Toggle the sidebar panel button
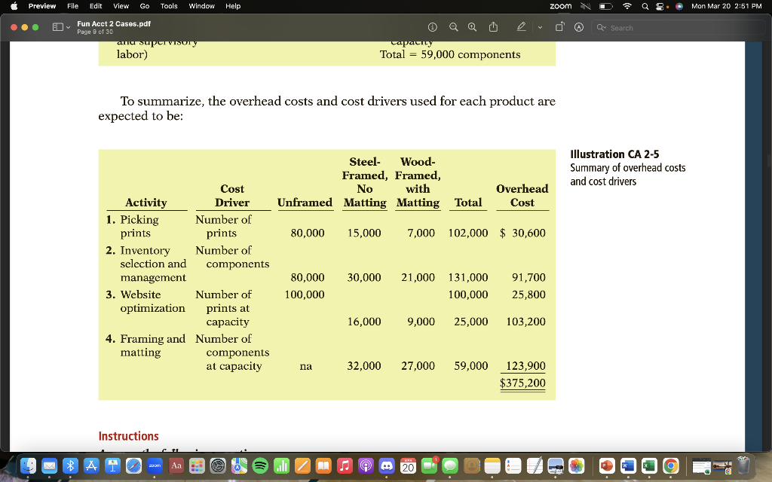The height and width of the screenshot is (482, 772). (57, 28)
